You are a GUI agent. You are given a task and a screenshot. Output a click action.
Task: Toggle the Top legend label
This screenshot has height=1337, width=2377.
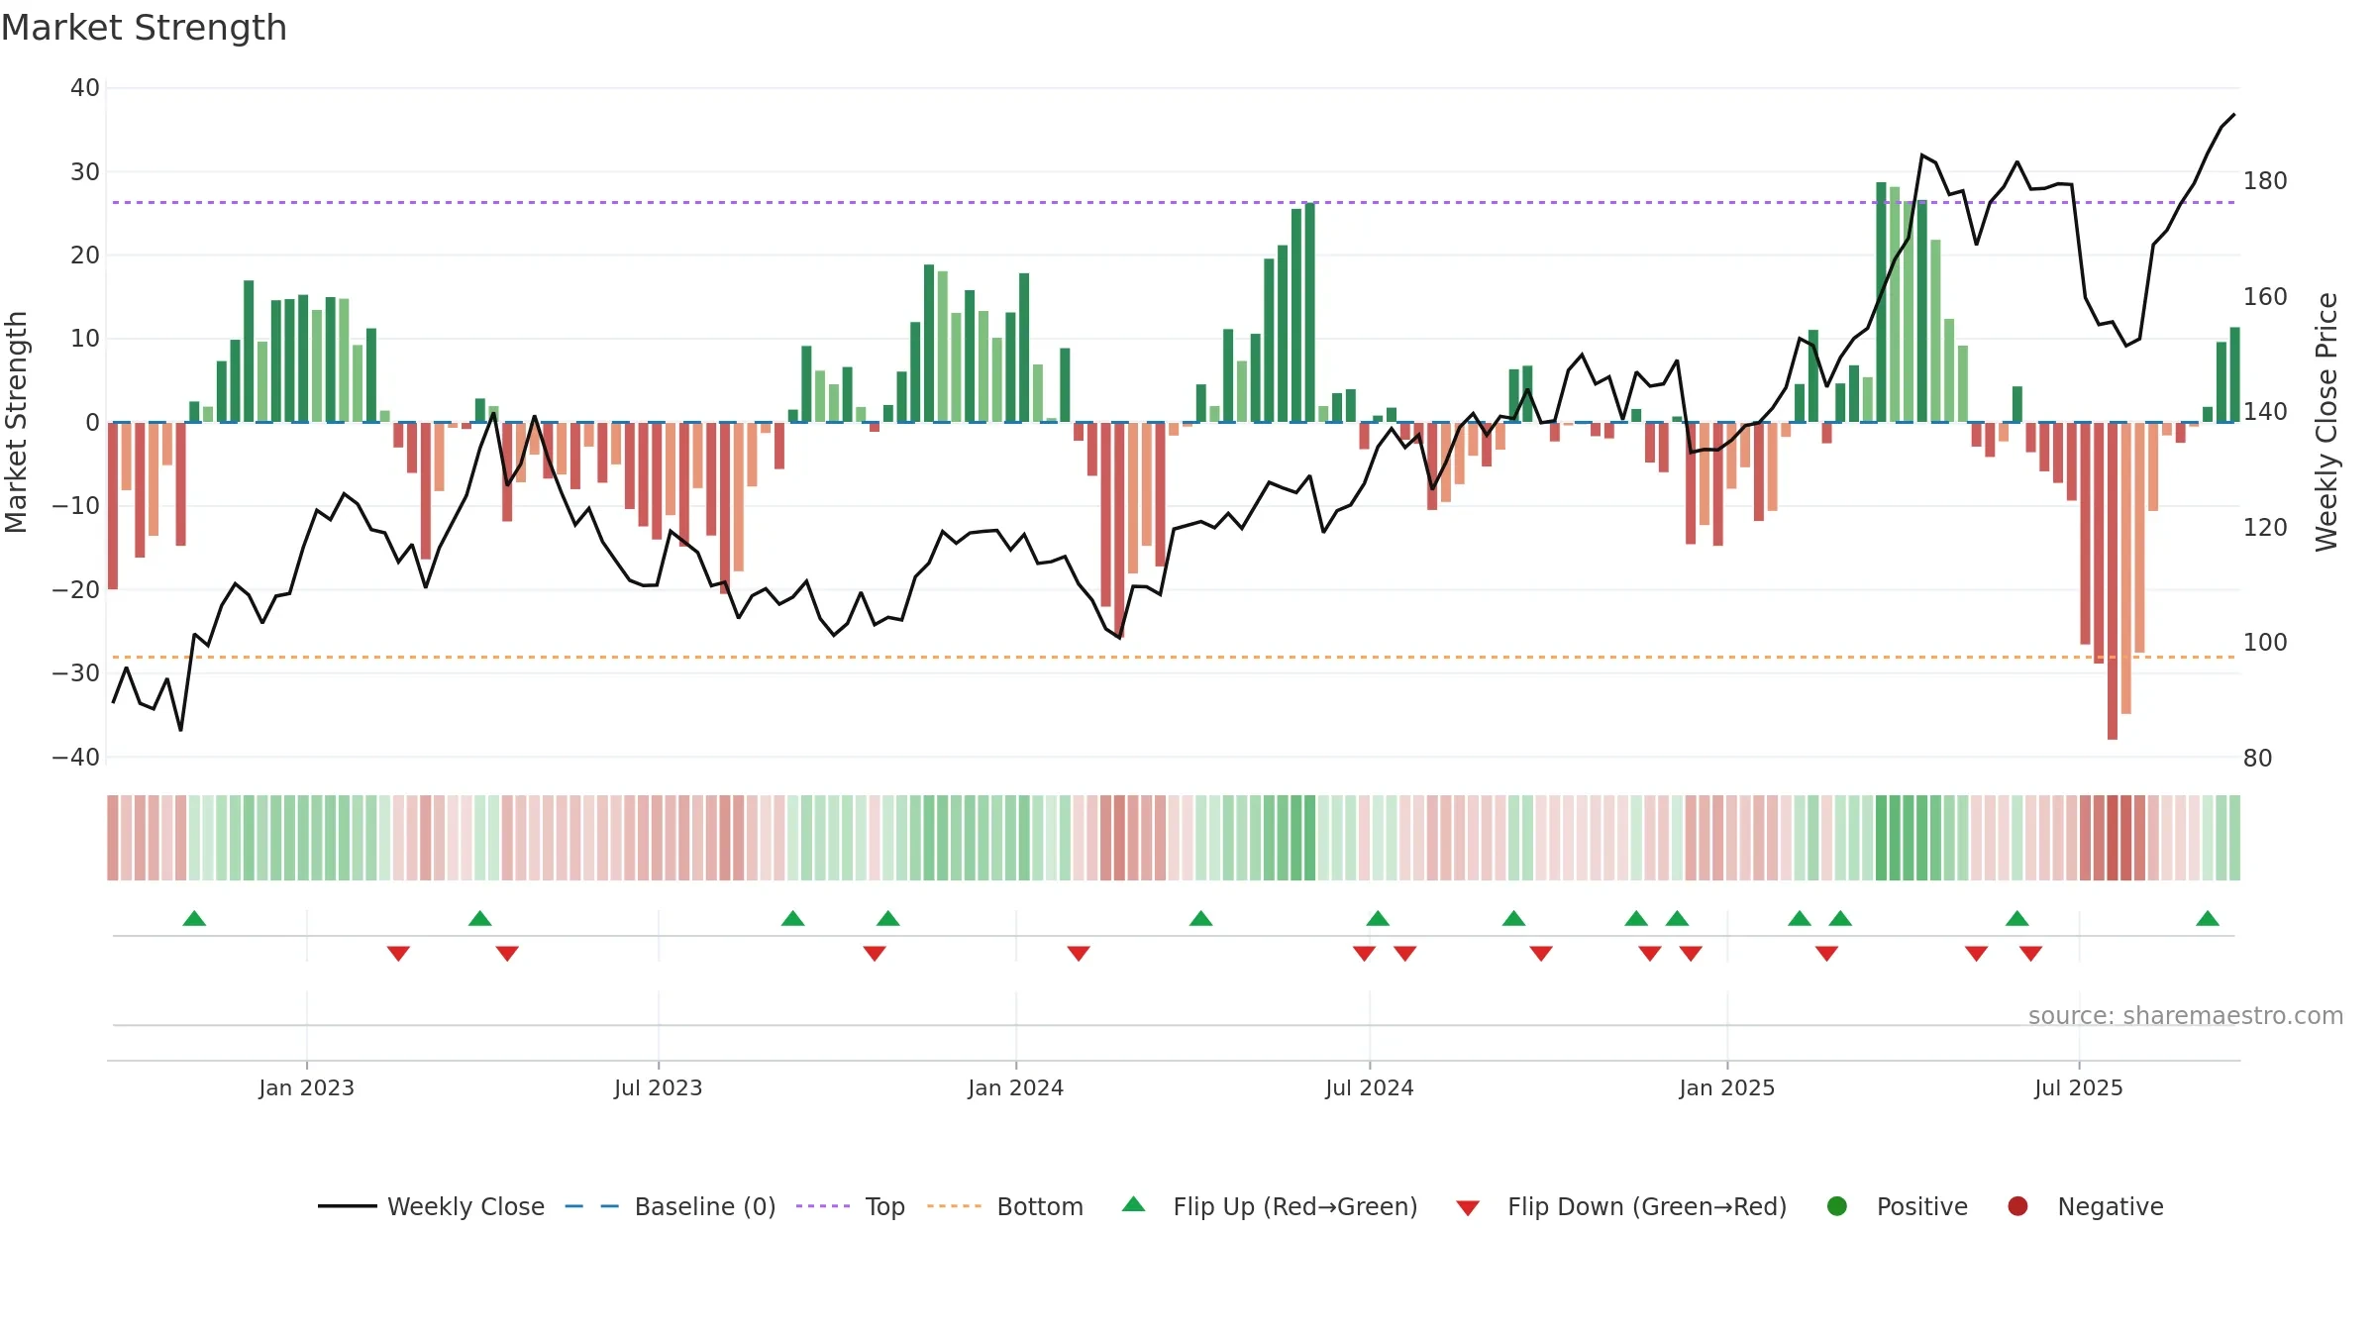click(885, 1206)
